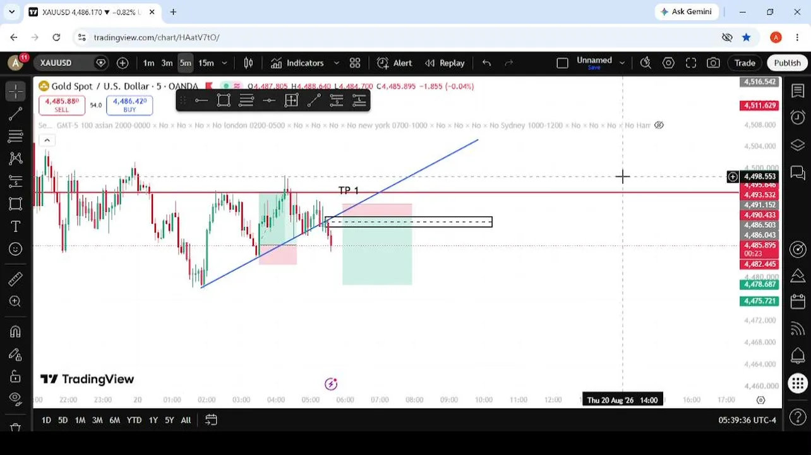The height and width of the screenshot is (455, 811).
Task: Open the chats panel
Action: pyautogui.click(x=797, y=173)
